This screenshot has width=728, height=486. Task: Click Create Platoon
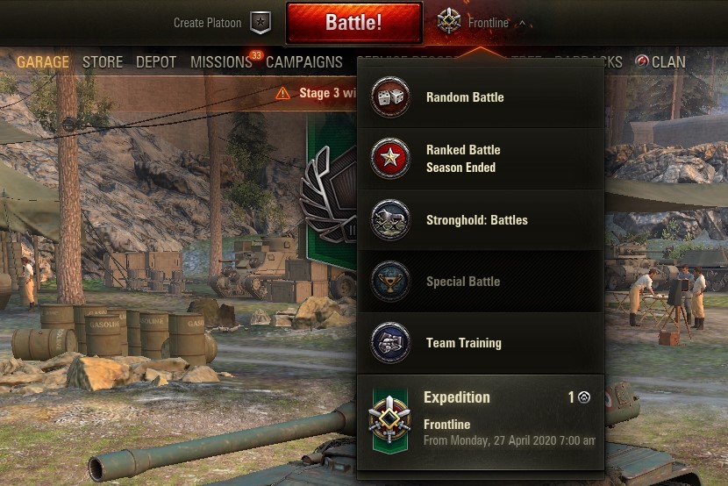pos(208,23)
